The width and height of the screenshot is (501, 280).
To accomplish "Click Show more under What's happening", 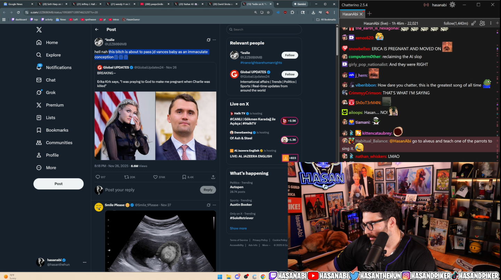I will [238, 228].
